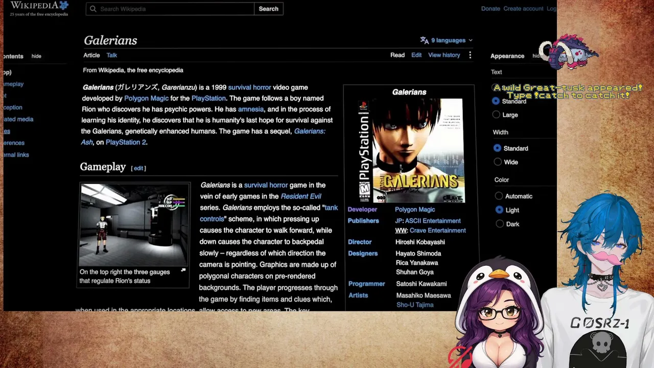Open the Polygon Magic link in the intro paragraph

(x=146, y=98)
